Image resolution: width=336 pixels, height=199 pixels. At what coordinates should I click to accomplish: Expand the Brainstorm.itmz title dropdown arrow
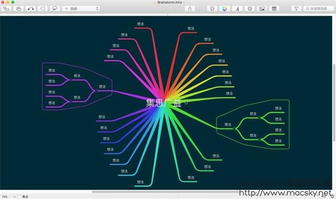(x=184, y=2)
